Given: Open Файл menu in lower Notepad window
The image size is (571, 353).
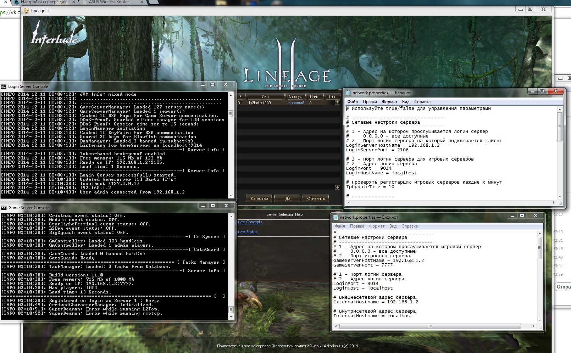Looking at the screenshot, I should 340,226.
